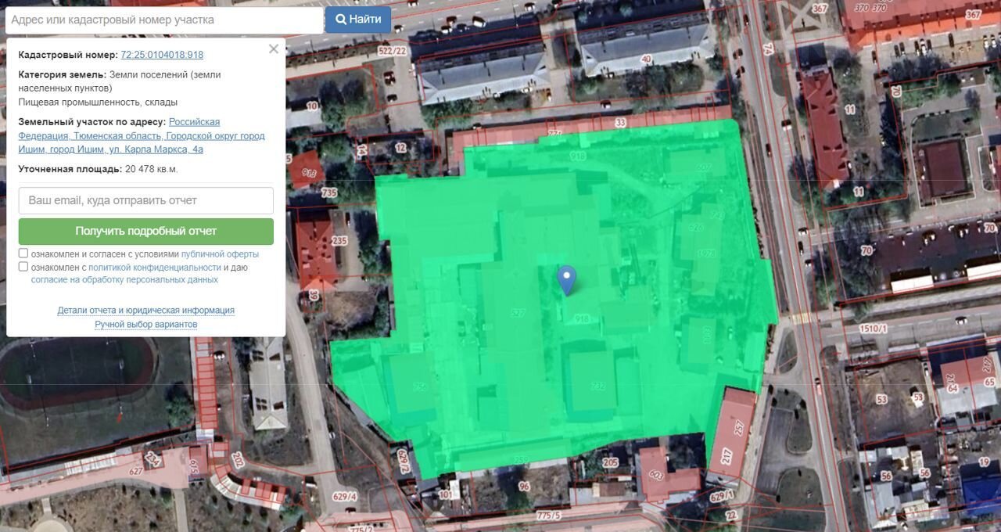
Task: Open the parcel address link for Карла Маркса 4а
Action: pyautogui.click(x=141, y=135)
